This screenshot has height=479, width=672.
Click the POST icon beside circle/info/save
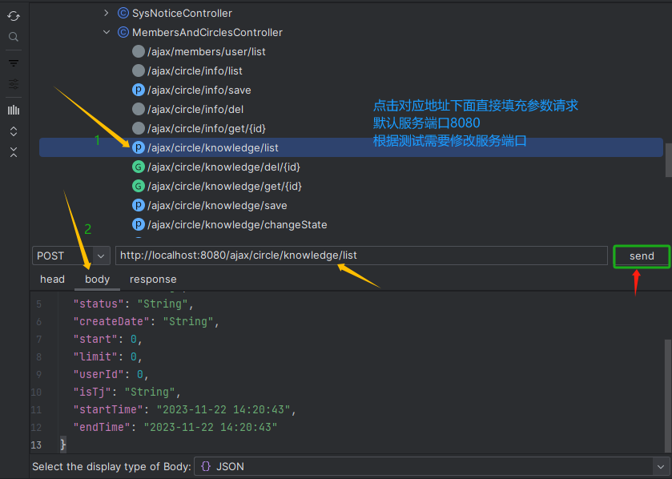139,90
